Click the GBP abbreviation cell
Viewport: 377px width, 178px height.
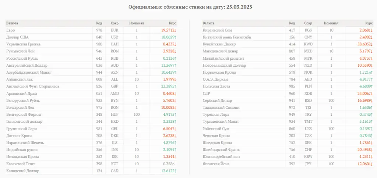[115, 86]
